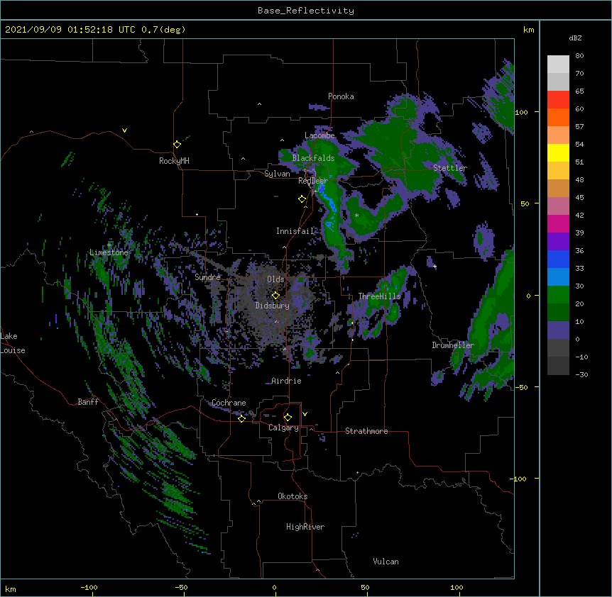Viewport: 612px width, 597px height.
Task: Click the Base_Reflectivity title
Action: point(306,11)
